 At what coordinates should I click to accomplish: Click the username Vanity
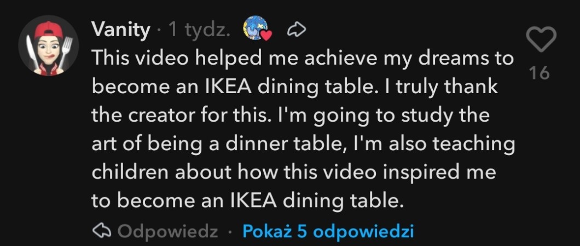120,30
